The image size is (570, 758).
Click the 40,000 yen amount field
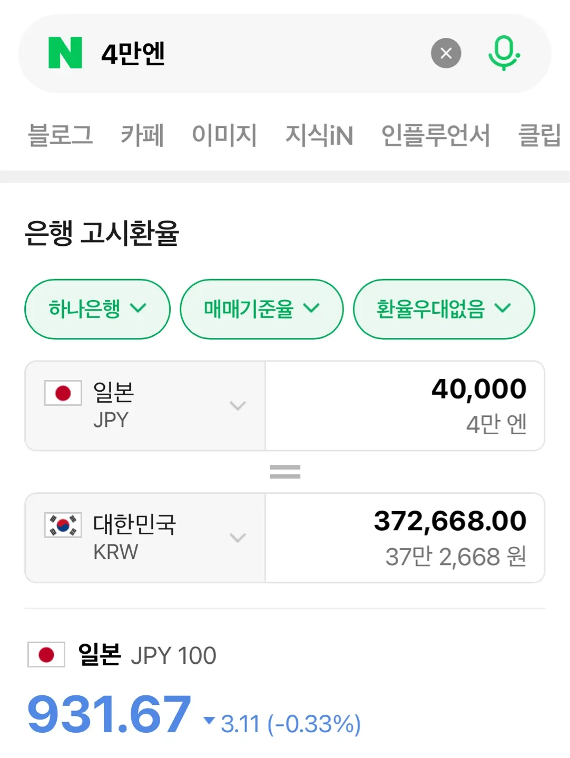[x=405, y=406]
